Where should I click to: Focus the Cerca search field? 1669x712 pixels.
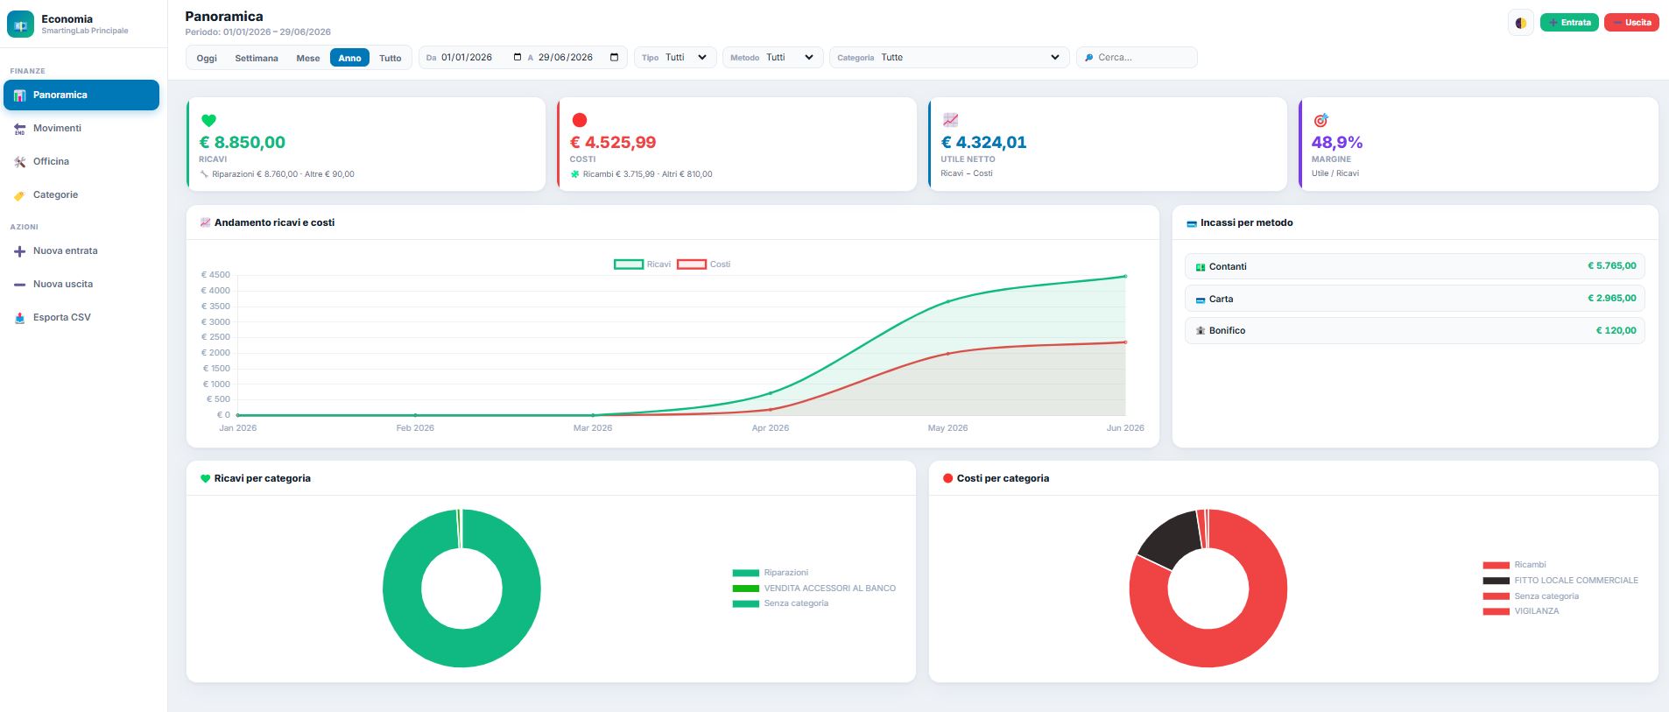point(1137,58)
